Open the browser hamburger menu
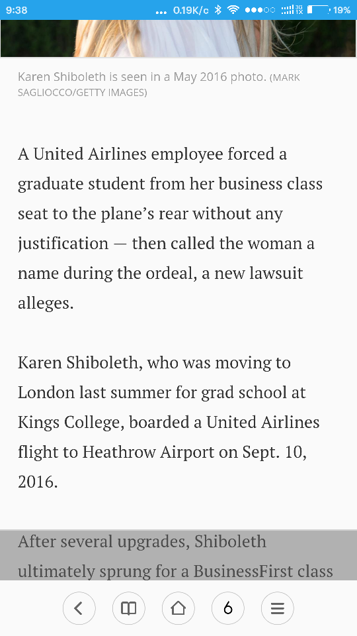 [x=277, y=608]
